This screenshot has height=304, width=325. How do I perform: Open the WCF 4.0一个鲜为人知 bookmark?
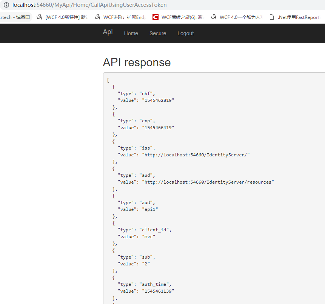241,17
